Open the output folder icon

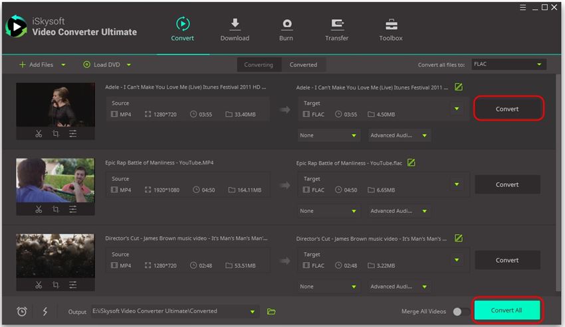pos(271,311)
